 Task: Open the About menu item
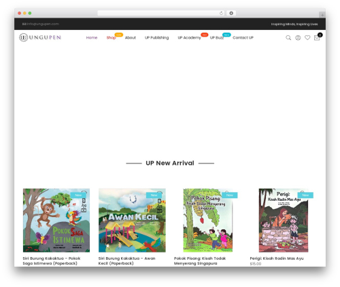(x=131, y=38)
